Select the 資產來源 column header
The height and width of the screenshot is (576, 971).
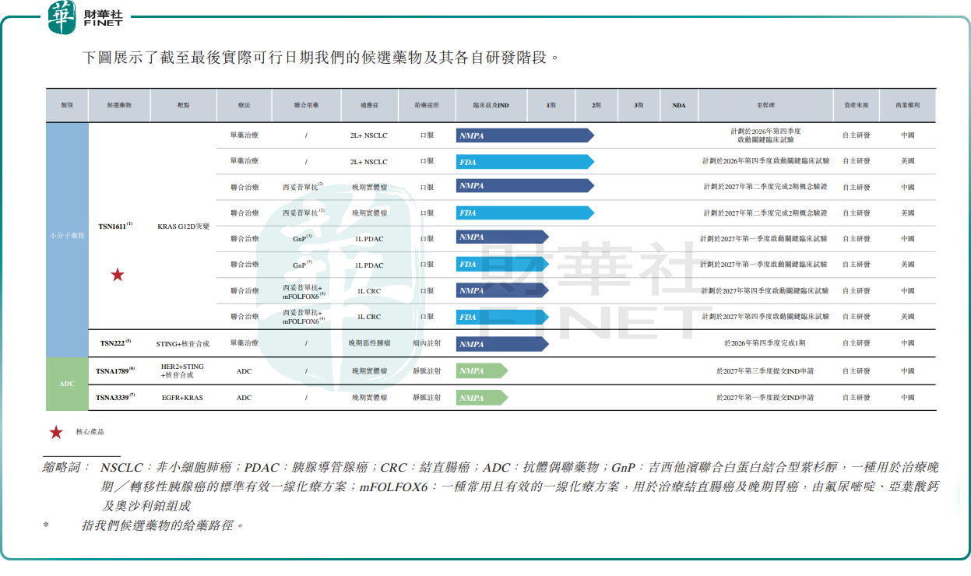click(x=857, y=105)
